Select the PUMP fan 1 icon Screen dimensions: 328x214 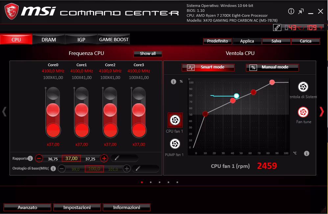coord(175,144)
